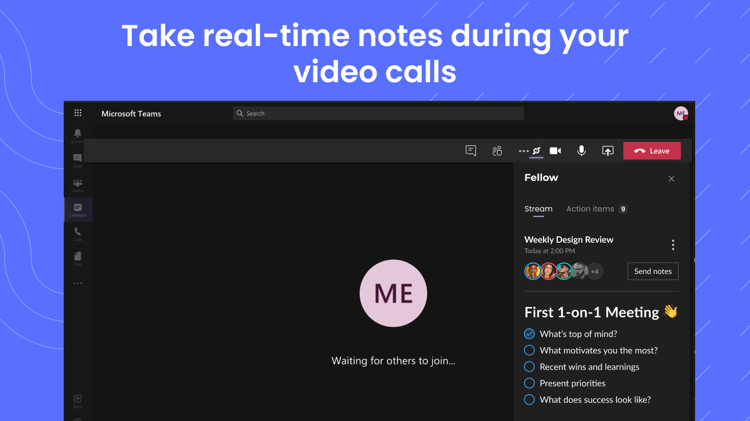Leave the meeting
Viewport: 750px width, 421px height.
click(652, 151)
